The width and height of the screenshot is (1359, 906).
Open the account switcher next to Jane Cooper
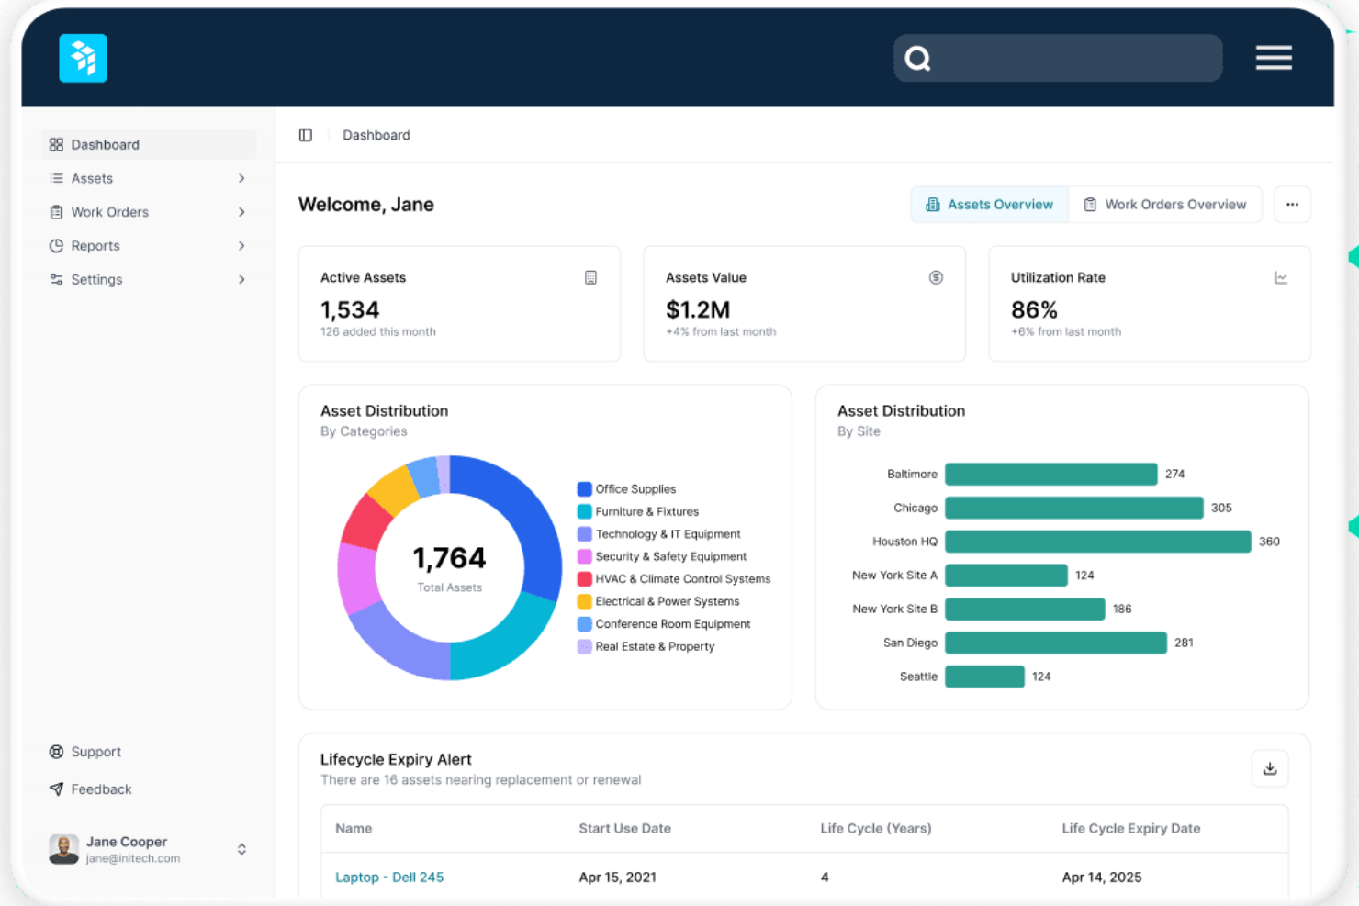241,848
